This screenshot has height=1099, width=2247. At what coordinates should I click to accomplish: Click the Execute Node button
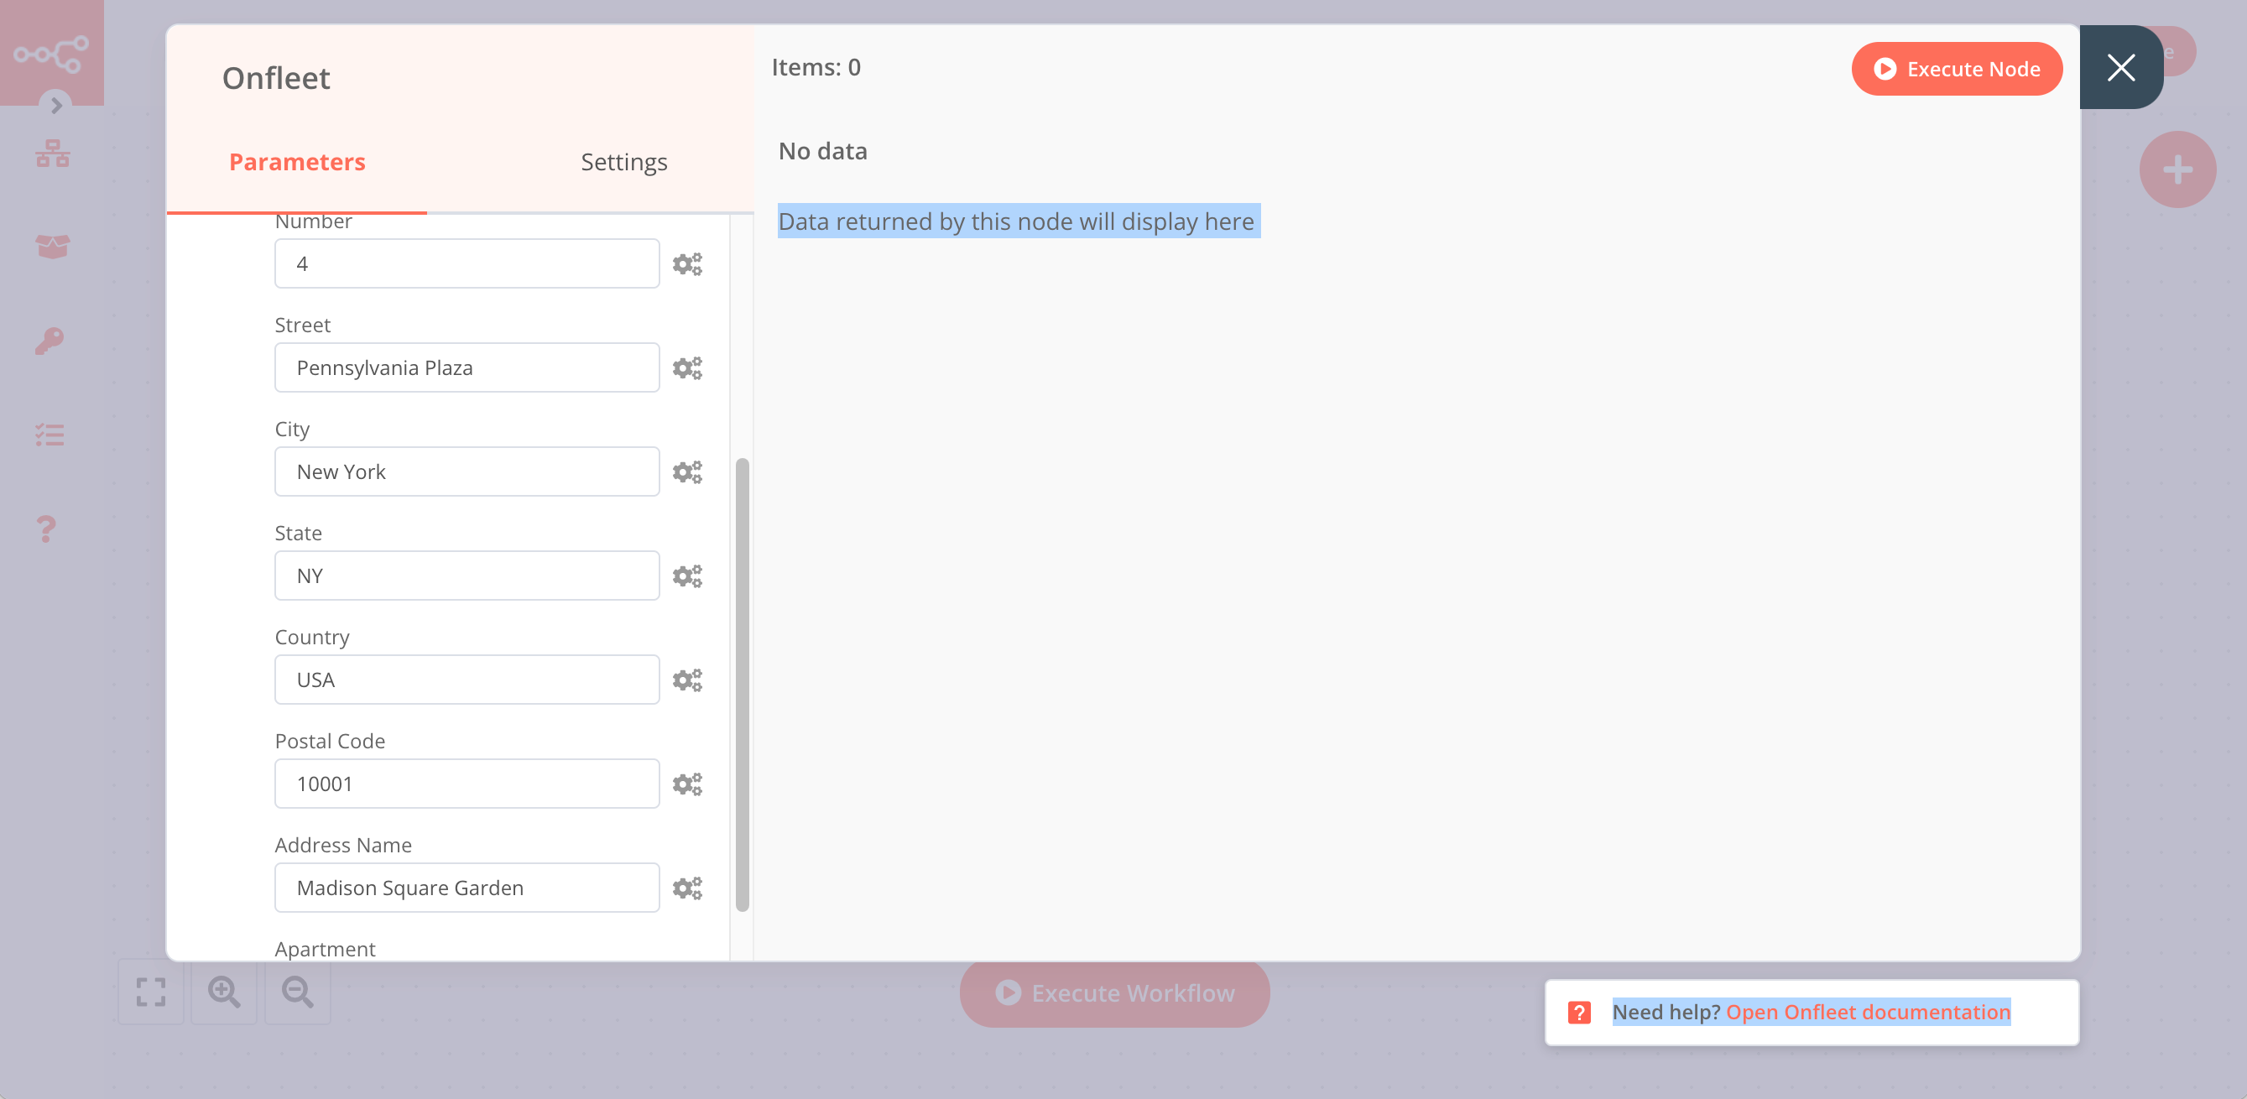pos(1957,69)
